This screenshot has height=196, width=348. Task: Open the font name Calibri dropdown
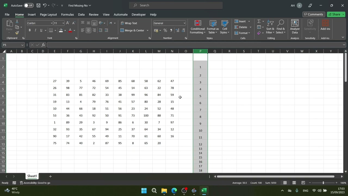[x=51, y=23]
